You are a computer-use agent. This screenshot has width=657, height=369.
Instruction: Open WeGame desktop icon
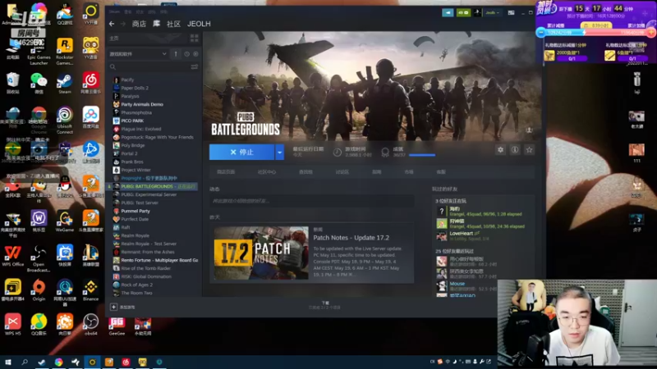tap(65, 221)
